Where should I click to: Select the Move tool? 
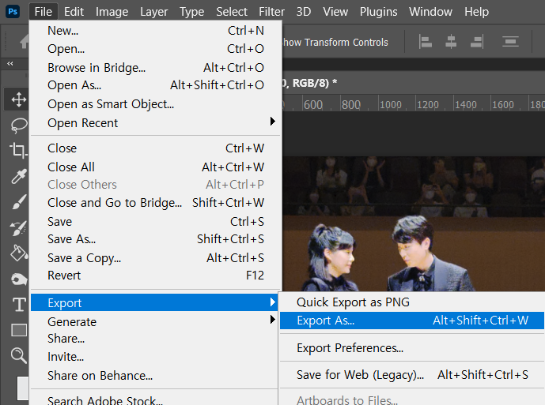click(19, 100)
